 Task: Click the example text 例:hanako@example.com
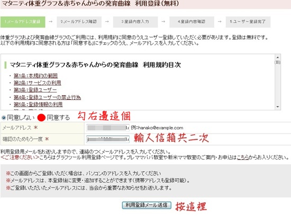coord(157,128)
